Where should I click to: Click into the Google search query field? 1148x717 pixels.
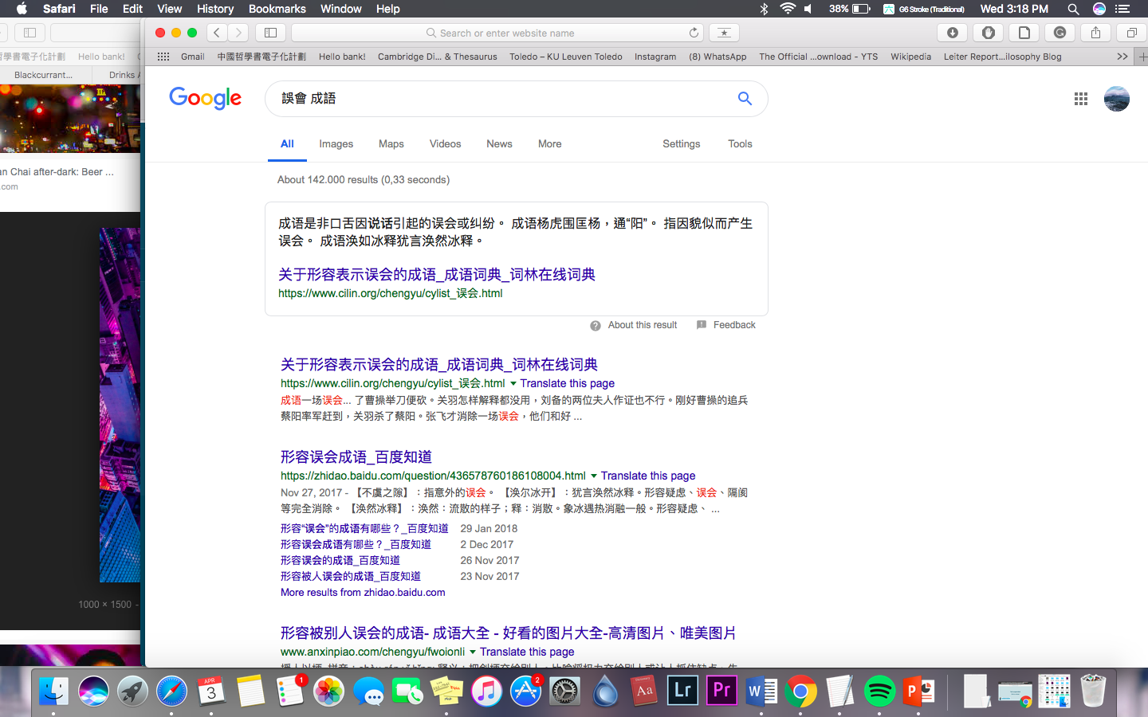click(502, 98)
